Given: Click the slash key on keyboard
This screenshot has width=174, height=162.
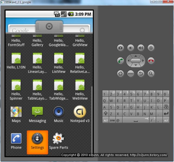Looking at the screenshot, I should (153, 120).
